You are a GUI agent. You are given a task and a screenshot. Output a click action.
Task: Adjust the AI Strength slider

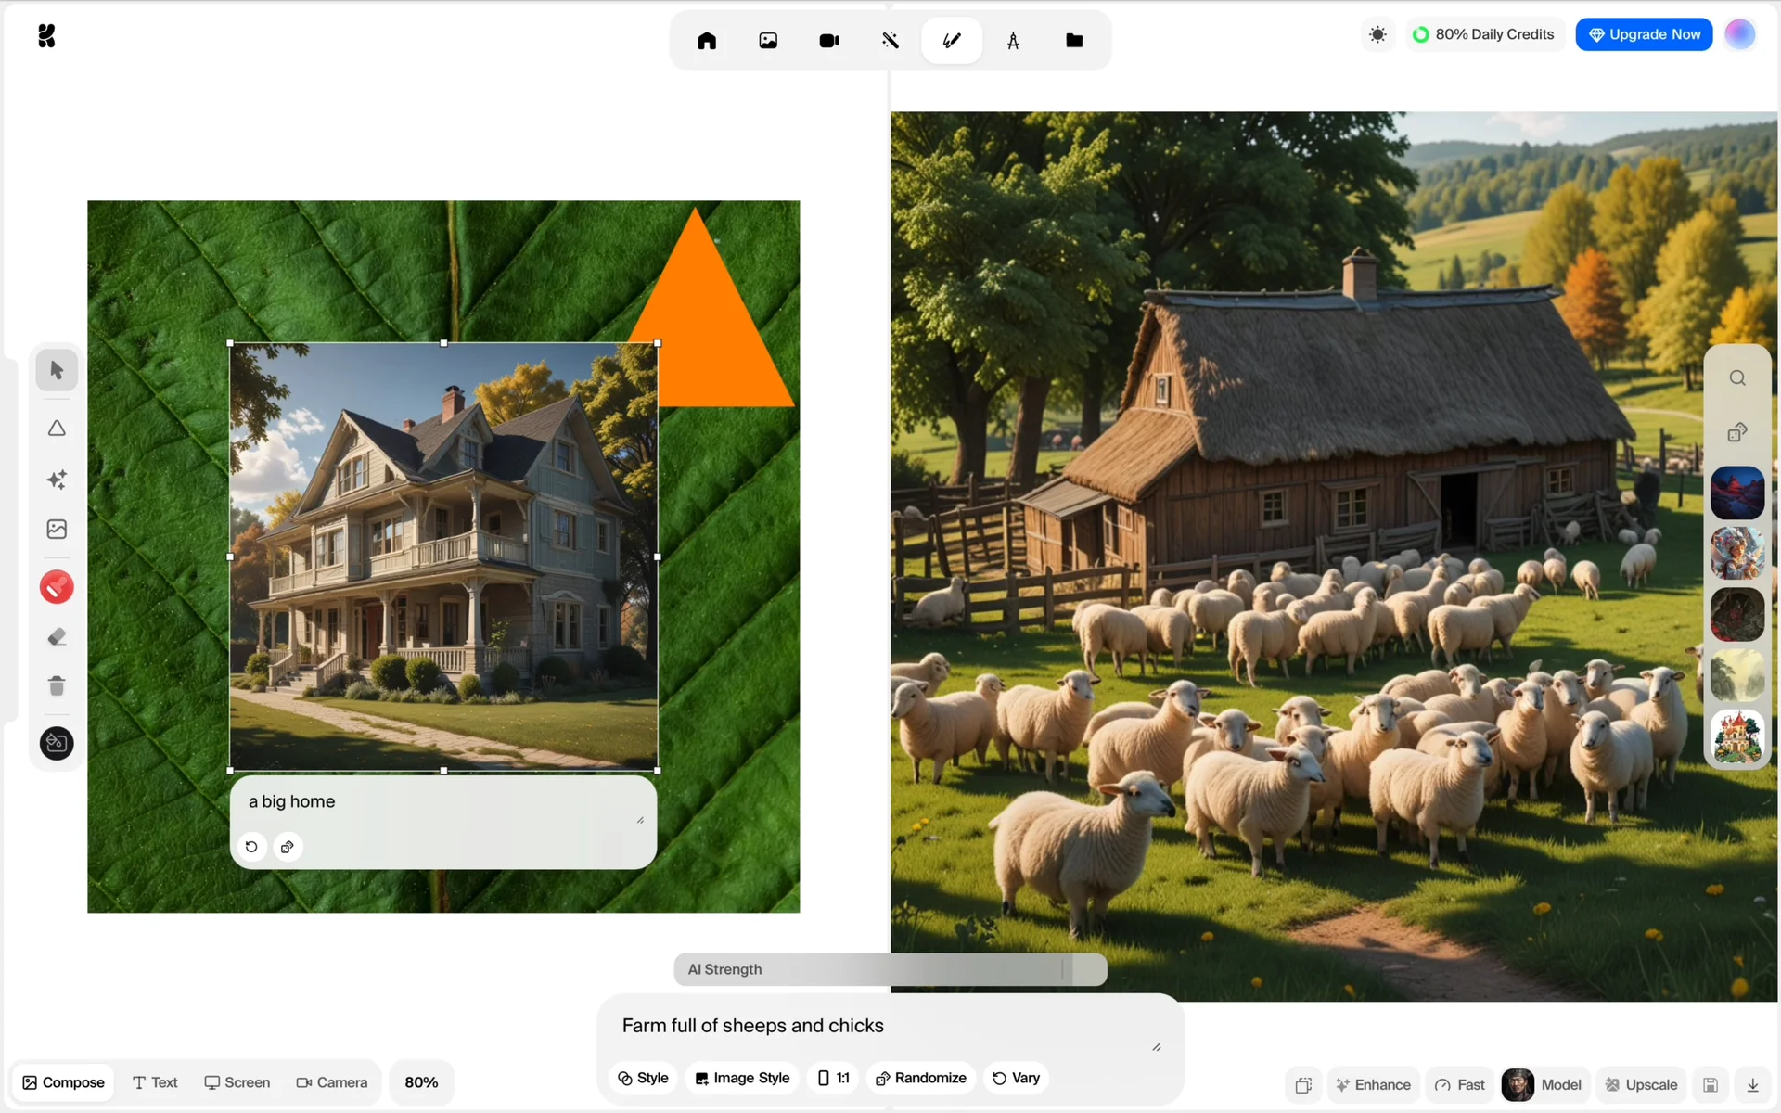point(1062,969)
